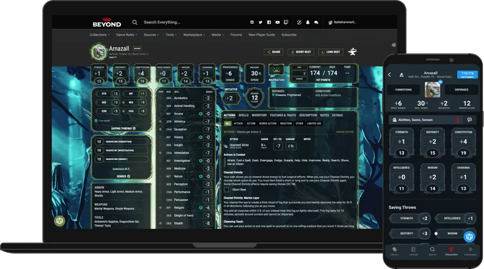Switch to the Description tab

coord(308,116)
